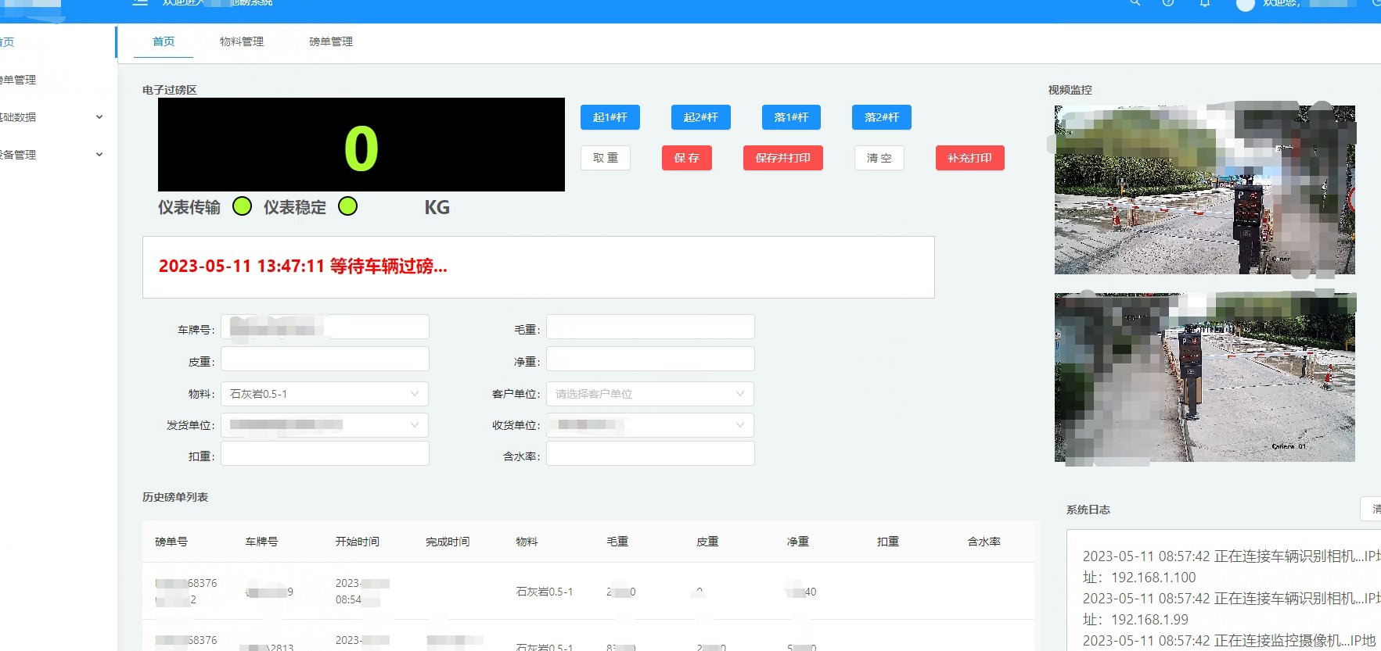The image size is (1381, 651).
Task: Open the lower video feed labeled Camera 01
Action: pyautogui.click(x=1205, y=377)
